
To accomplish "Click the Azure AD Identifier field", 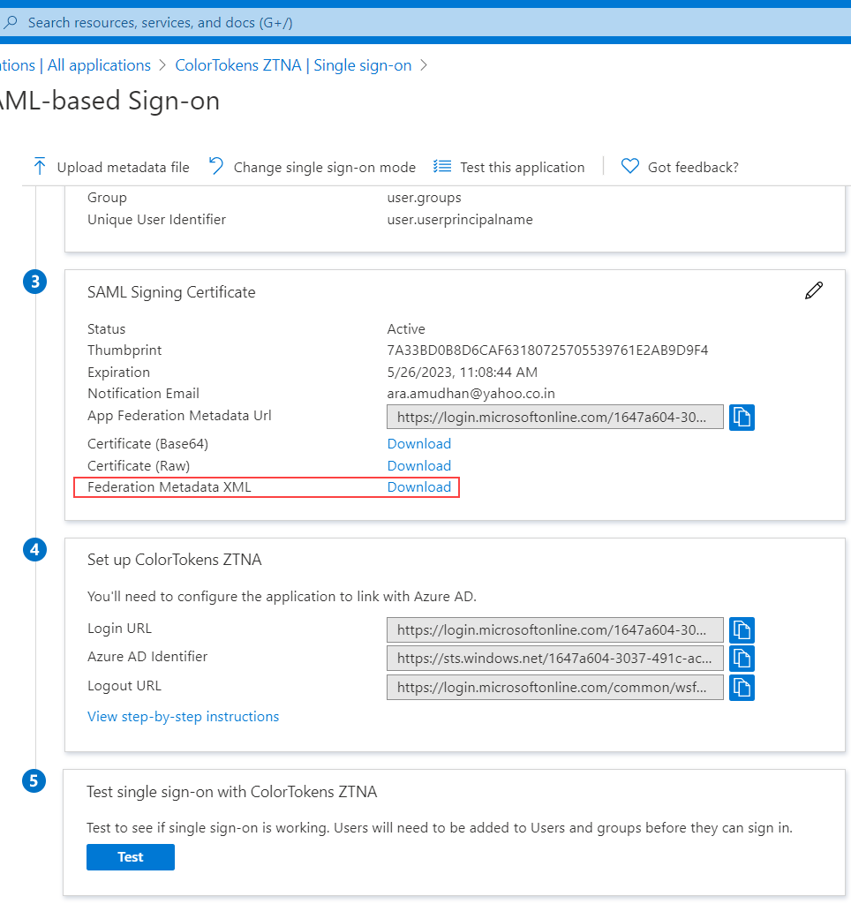I will tap(554, 659).
